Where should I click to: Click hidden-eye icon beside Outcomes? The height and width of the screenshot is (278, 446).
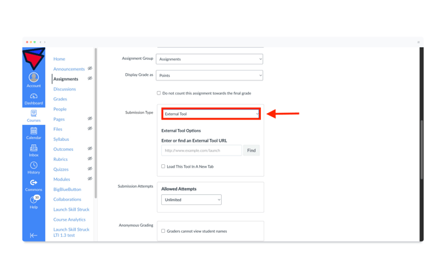pos(90,149)
